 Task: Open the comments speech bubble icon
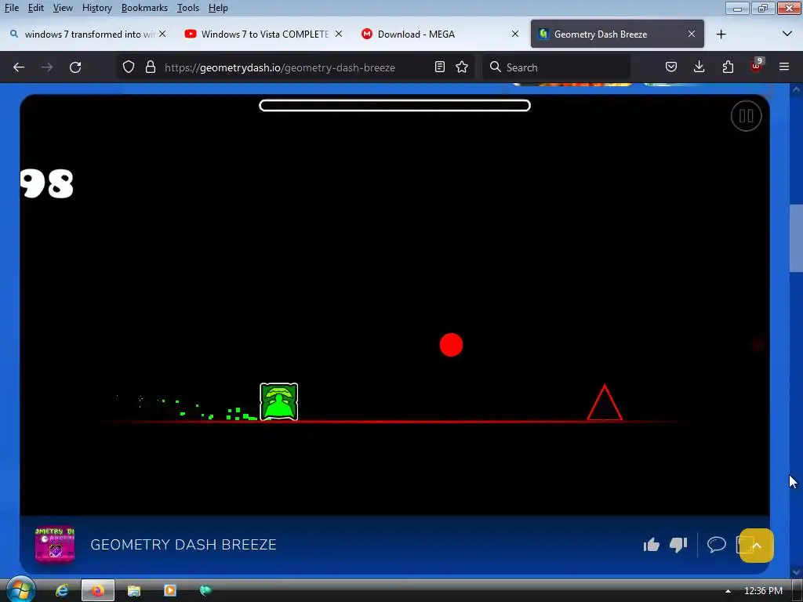[x=717, y=544]
